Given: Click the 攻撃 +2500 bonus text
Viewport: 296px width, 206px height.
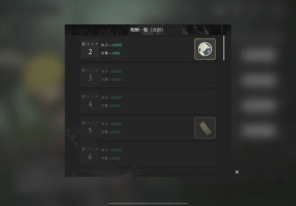Looking at the screenshot, I should coord(110,132).
